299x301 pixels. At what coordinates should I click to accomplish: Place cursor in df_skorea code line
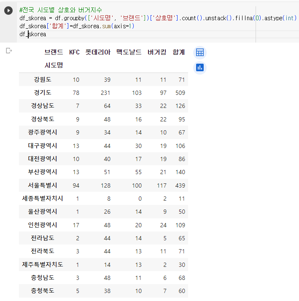tap(33, 34)
